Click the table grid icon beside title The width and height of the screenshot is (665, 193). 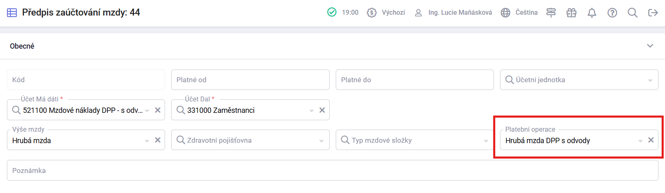12,13
